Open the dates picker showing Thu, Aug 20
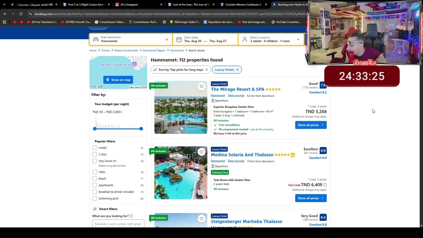 [x=205, y=39]
